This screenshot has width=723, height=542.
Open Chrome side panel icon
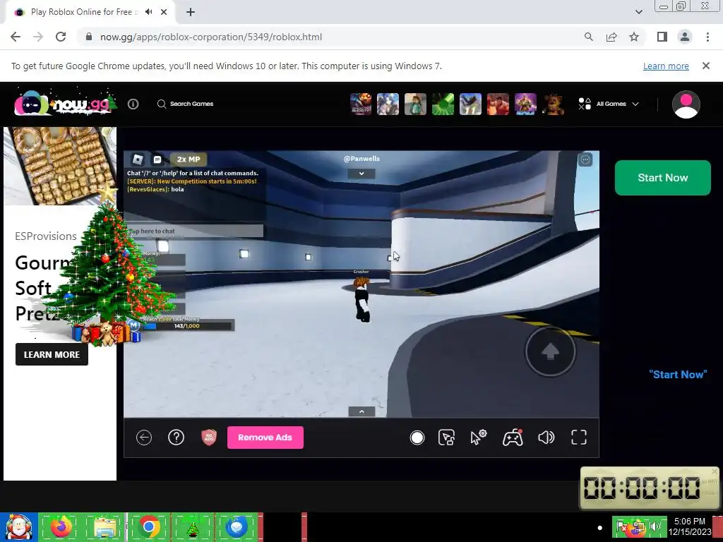(662, 37)
